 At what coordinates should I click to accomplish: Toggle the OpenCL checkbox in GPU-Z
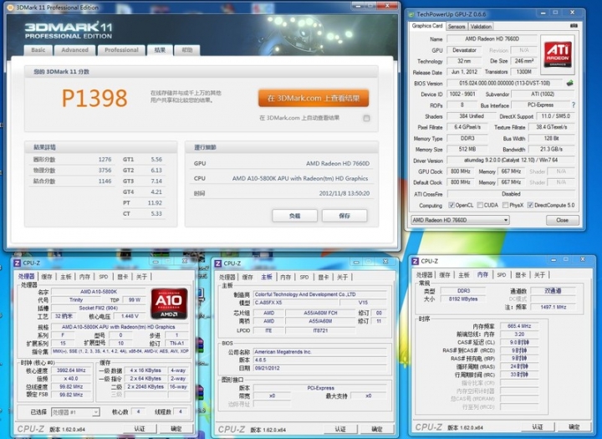tap(451, 205)
